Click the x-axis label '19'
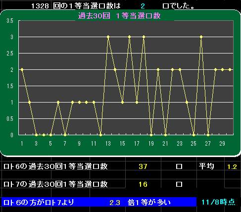Image resolution: width=241 pixels, height=212 pixels. point(151,144)
